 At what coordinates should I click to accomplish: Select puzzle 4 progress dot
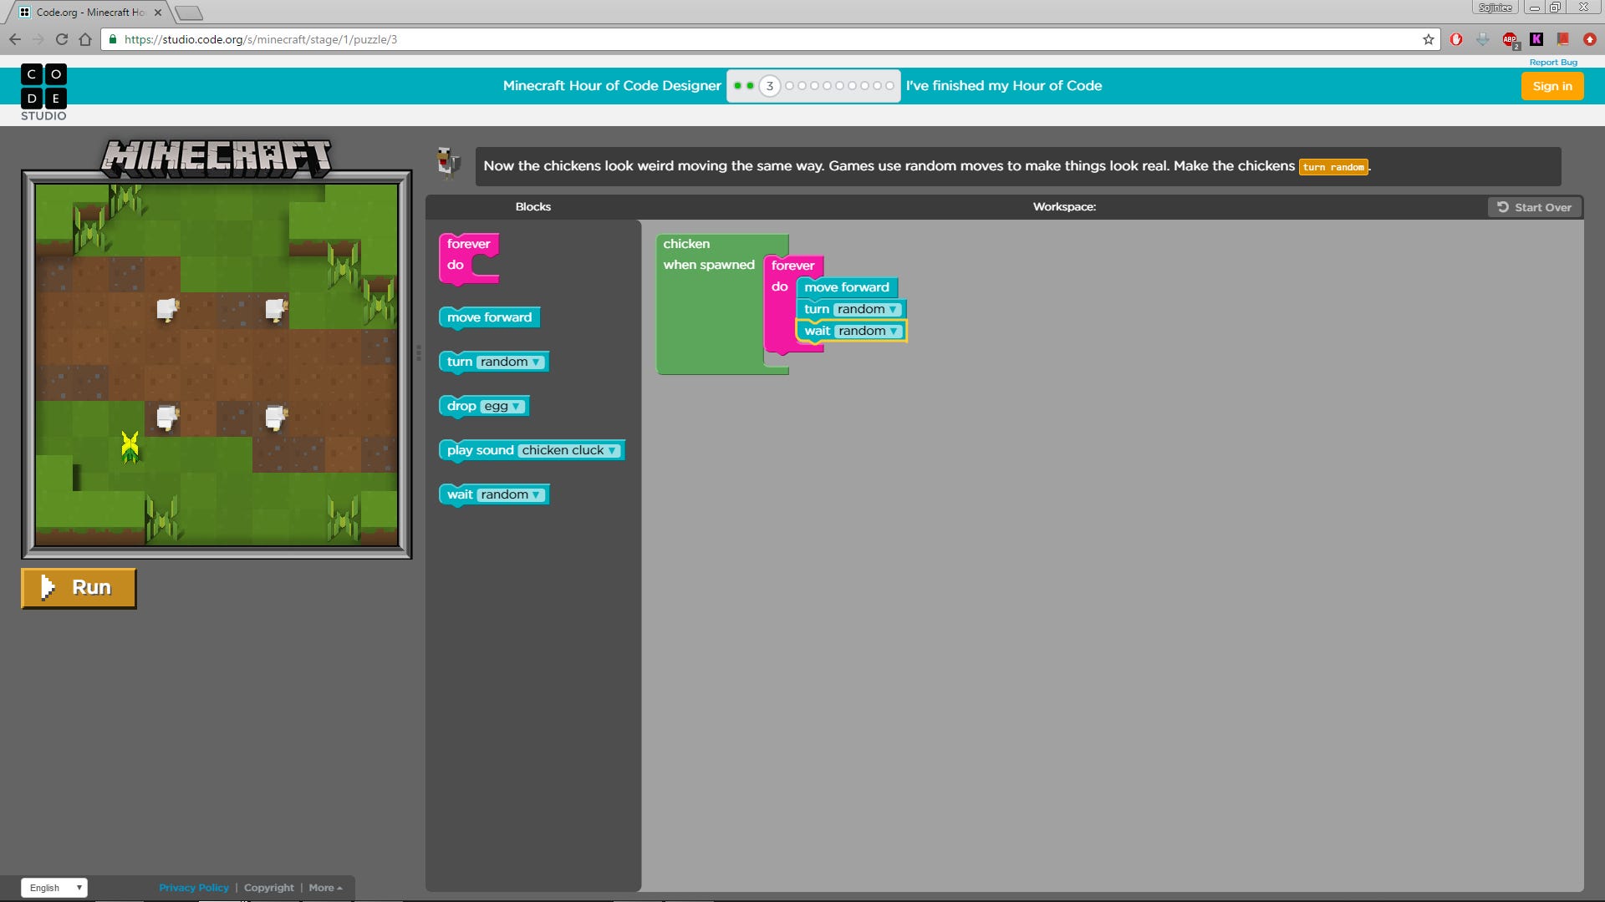(x=789, y=86)
